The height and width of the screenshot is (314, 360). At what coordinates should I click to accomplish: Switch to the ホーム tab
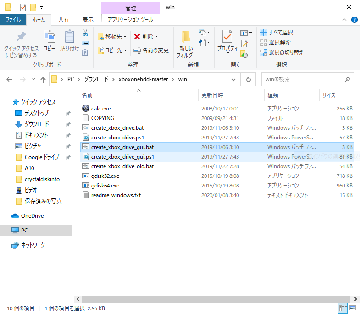pyautogui.click(x=39, y=20)
